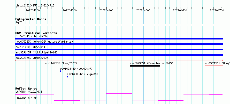Open the DGV Structural Variants track title
Screen dimensions: 230x104
tap(36, 33)
